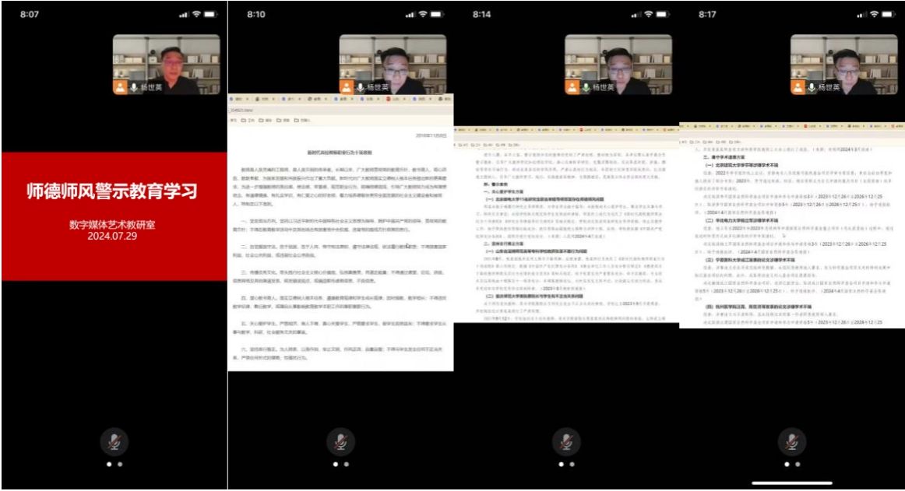Tap the battery icon in the 8:07 status bar

click(210, 15)
